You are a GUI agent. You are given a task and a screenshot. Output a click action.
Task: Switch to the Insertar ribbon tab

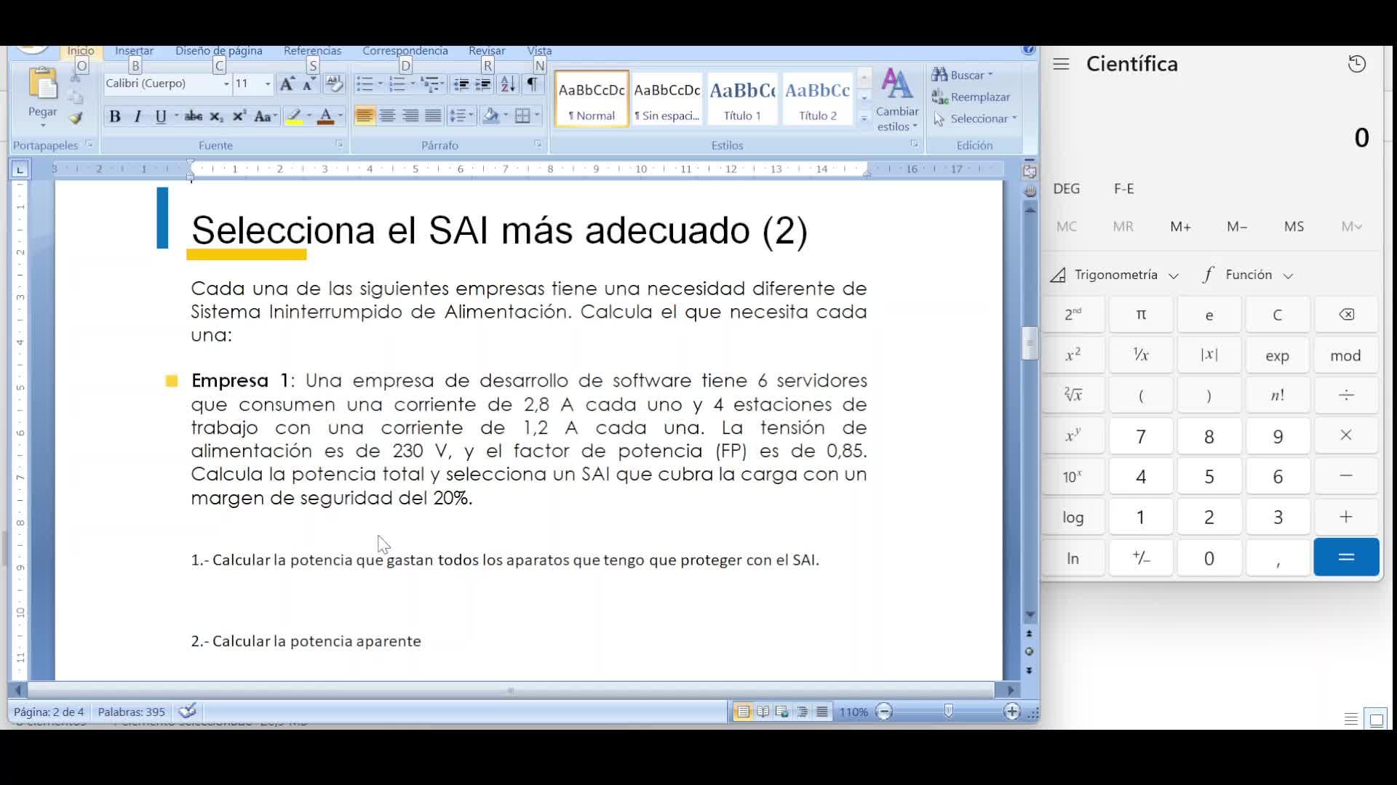coord(134,51)
